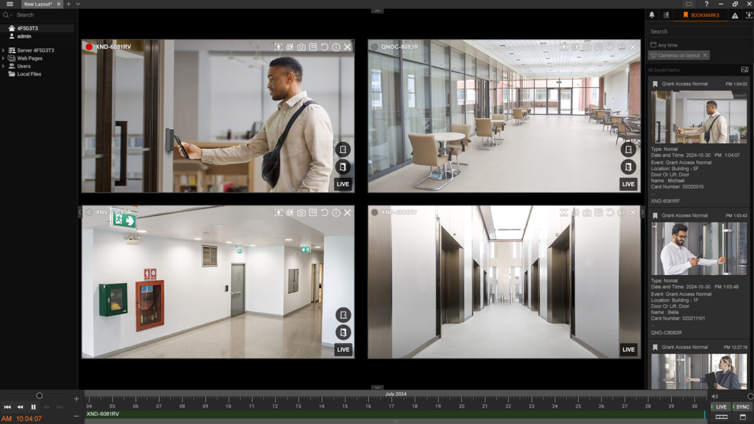Viewport: 754px width, 424px height.
Task: Open the hamburger menu top left
Action: click(x=9, y=4)
